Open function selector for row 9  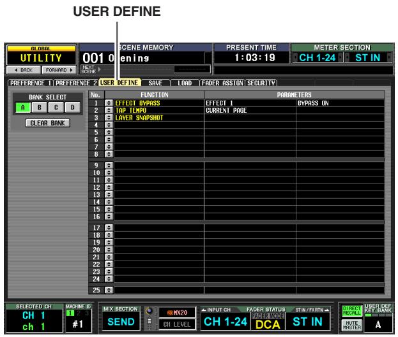coord(109,166)
